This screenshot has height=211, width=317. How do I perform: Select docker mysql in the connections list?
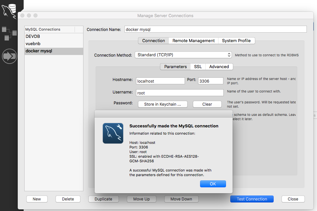[54, 51]
